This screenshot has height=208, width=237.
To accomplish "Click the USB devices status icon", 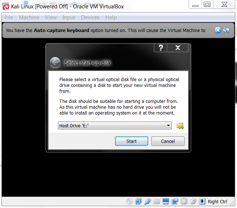I will tap(147, 201).
